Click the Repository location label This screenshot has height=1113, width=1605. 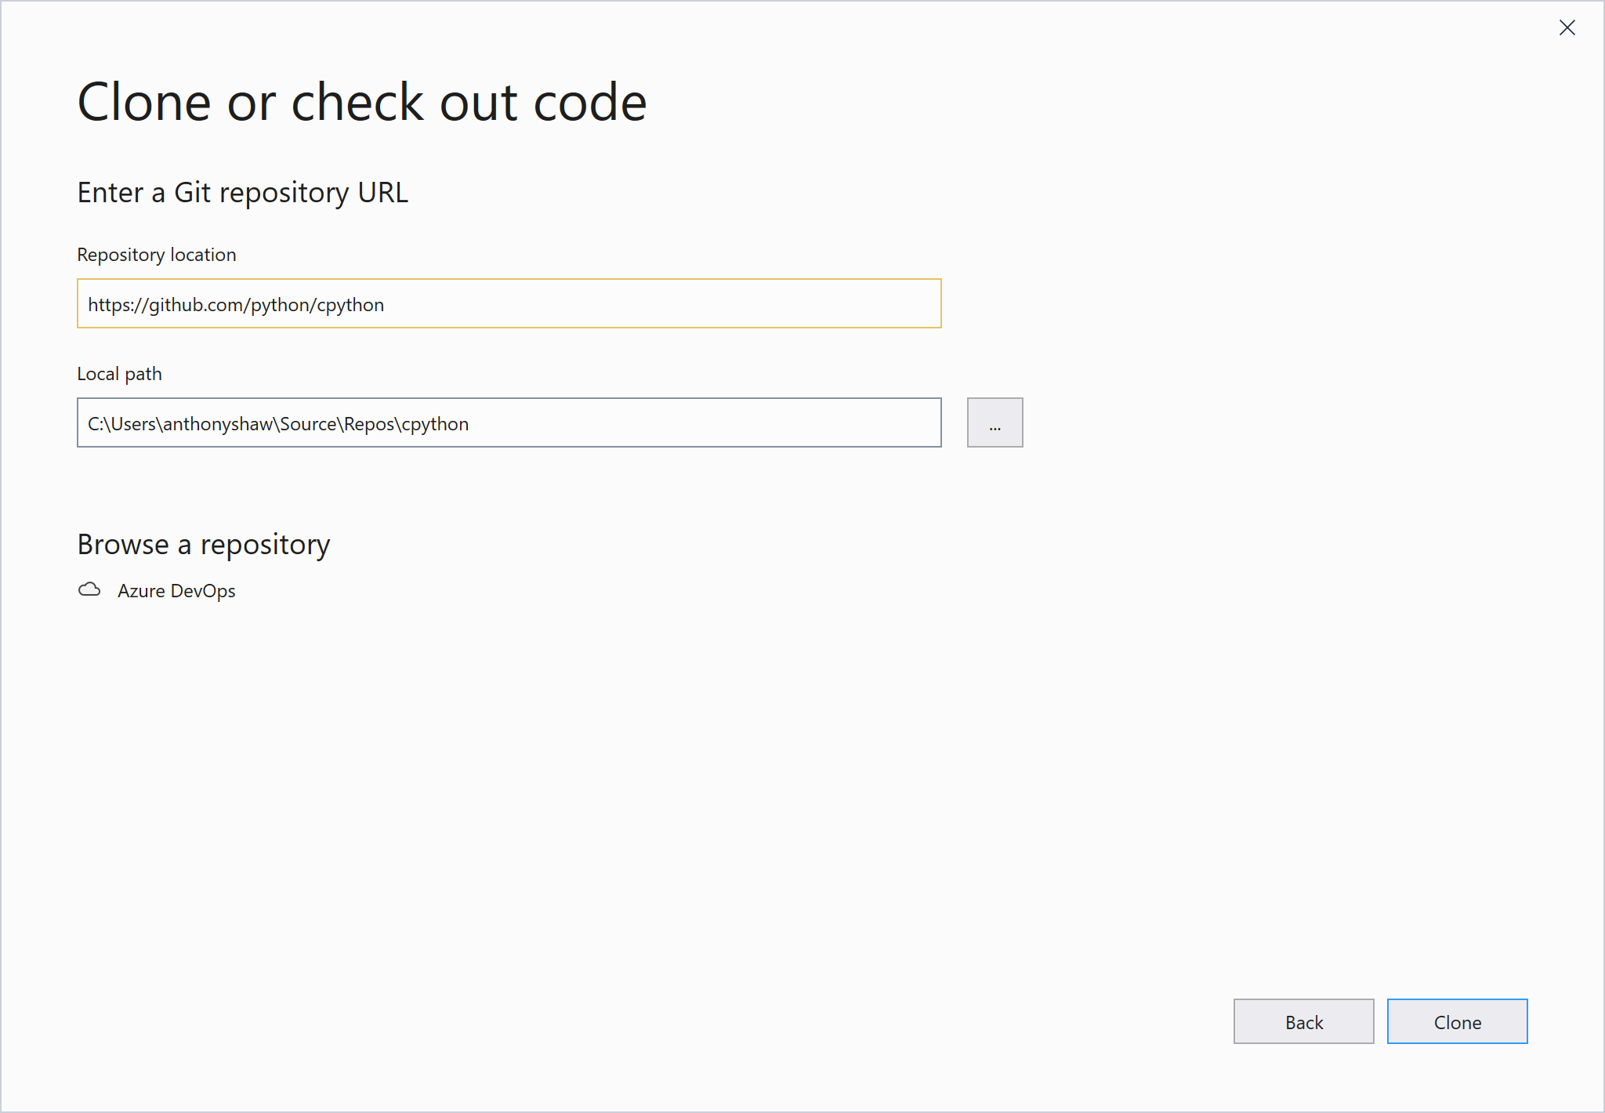coord(156,254)
